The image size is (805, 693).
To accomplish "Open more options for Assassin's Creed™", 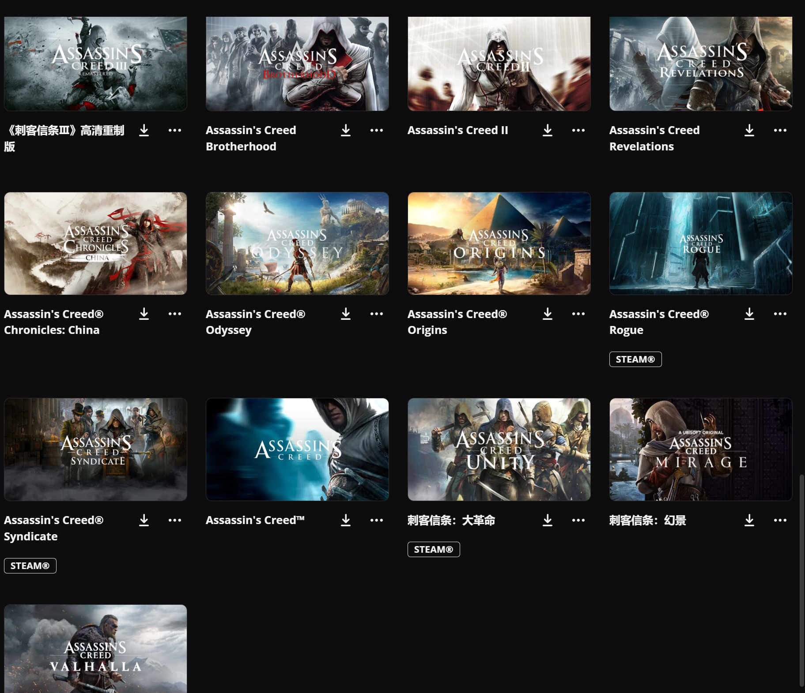I will 377,520.
